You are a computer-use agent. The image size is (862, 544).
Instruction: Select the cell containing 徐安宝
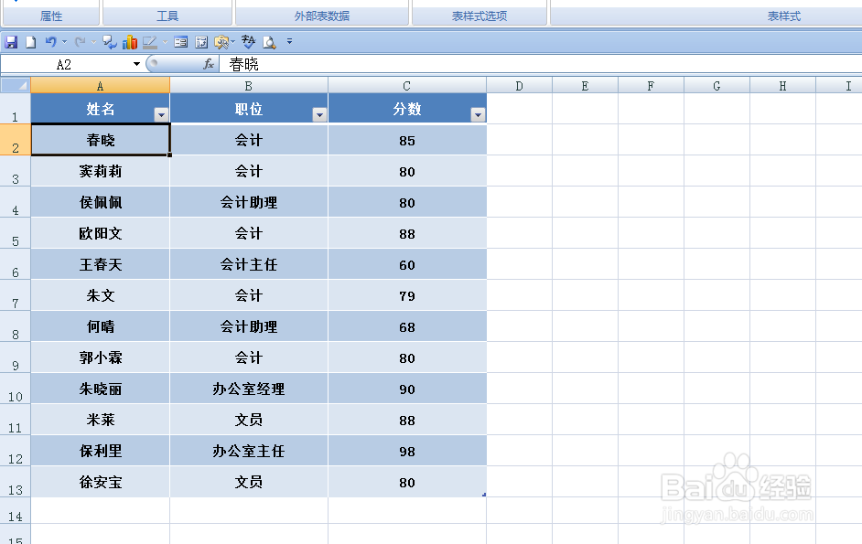tap(100, 482)
